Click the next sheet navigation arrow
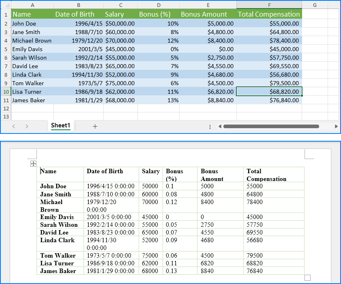This screenshot has height=284, width=341. point(27,127)
